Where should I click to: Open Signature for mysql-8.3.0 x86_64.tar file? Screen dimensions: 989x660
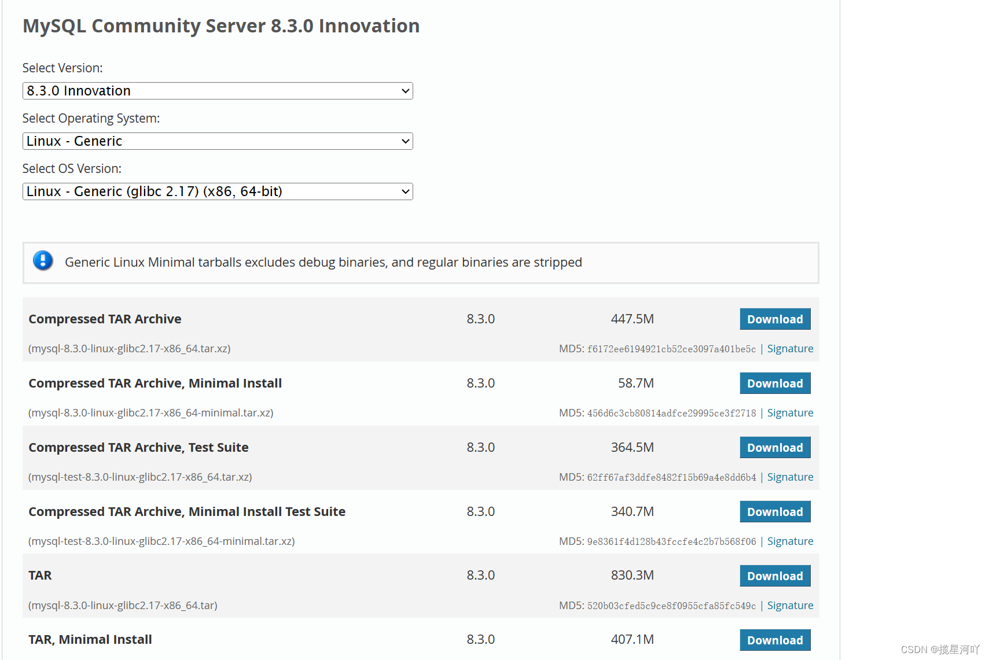790,606
